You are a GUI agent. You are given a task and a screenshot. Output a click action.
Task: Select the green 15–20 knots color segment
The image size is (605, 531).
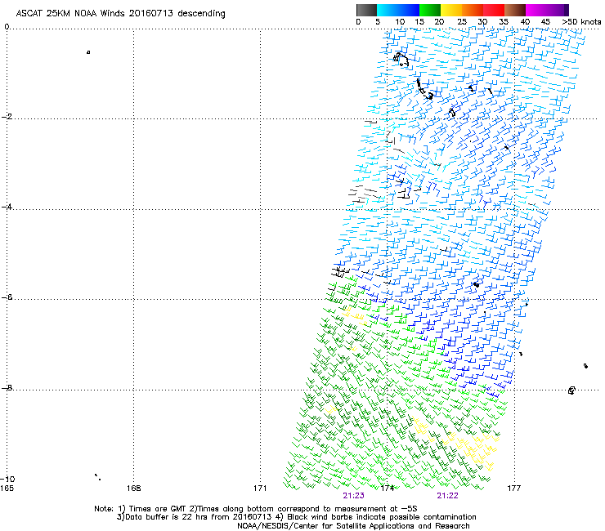point(430,10)
